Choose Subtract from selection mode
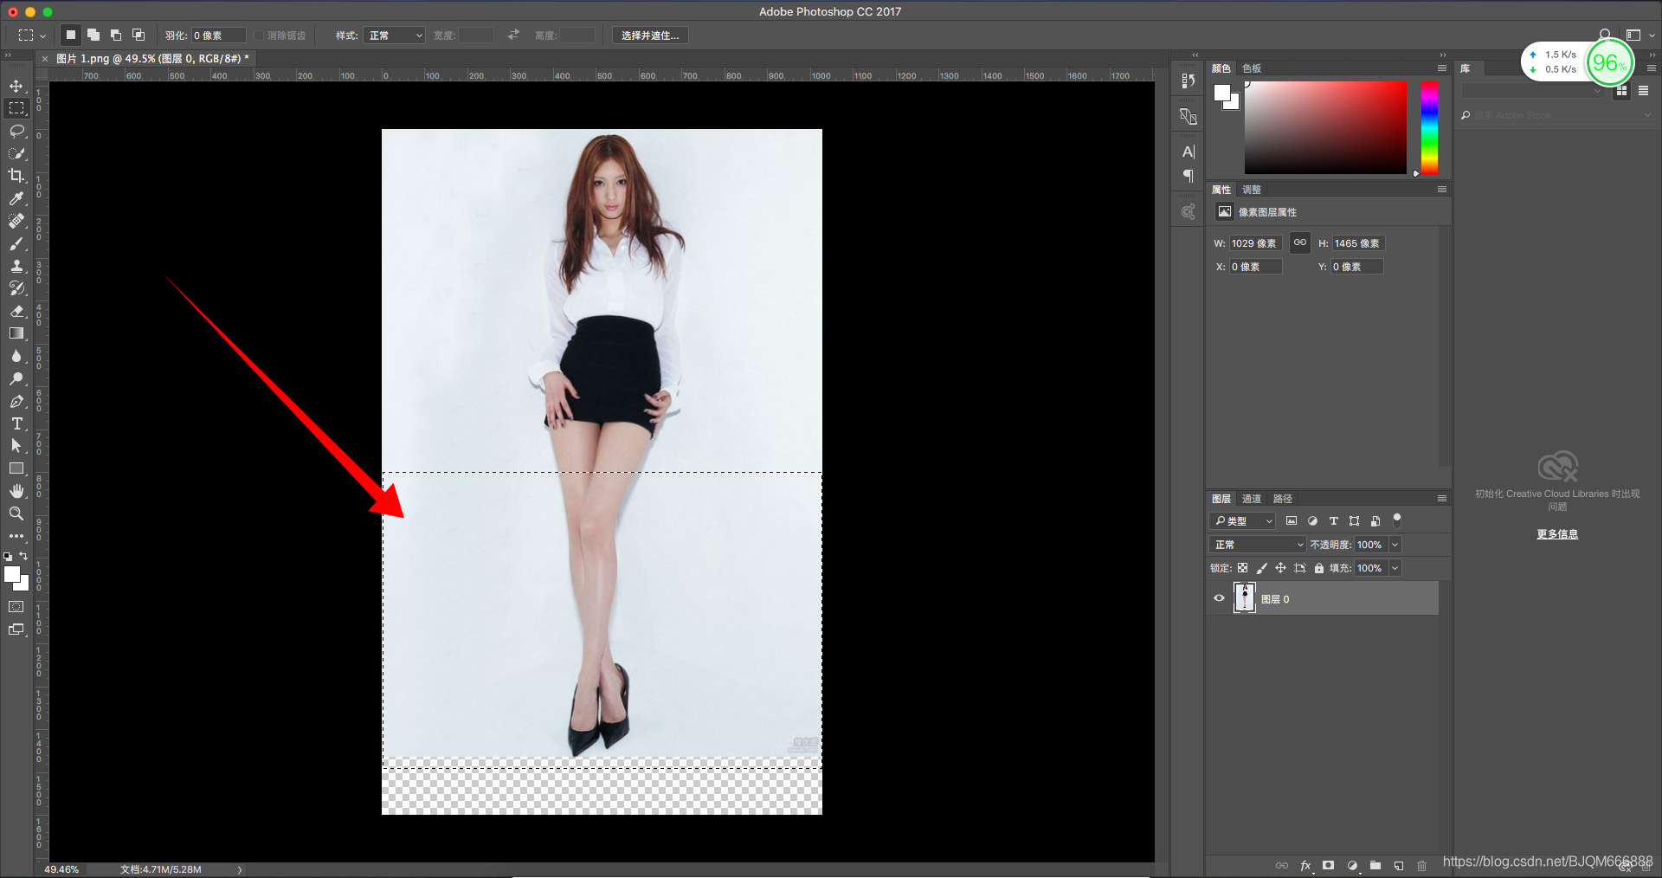 116,35
